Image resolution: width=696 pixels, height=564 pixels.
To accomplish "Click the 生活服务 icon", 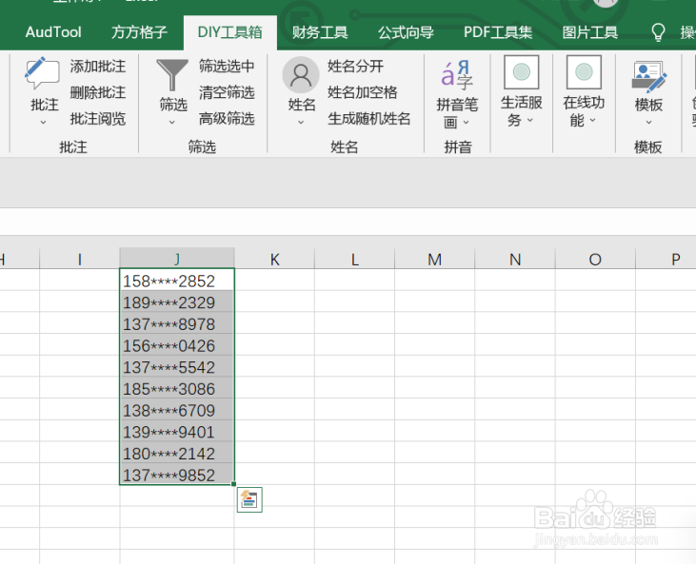I will click(522, 72).
